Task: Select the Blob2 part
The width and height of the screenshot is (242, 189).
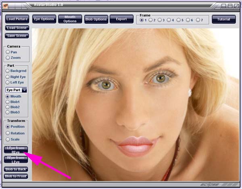Action: click(x=7, y=107)
